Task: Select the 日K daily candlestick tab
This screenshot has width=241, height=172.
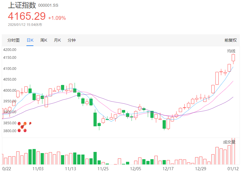Action: click(x=30, y=40)
